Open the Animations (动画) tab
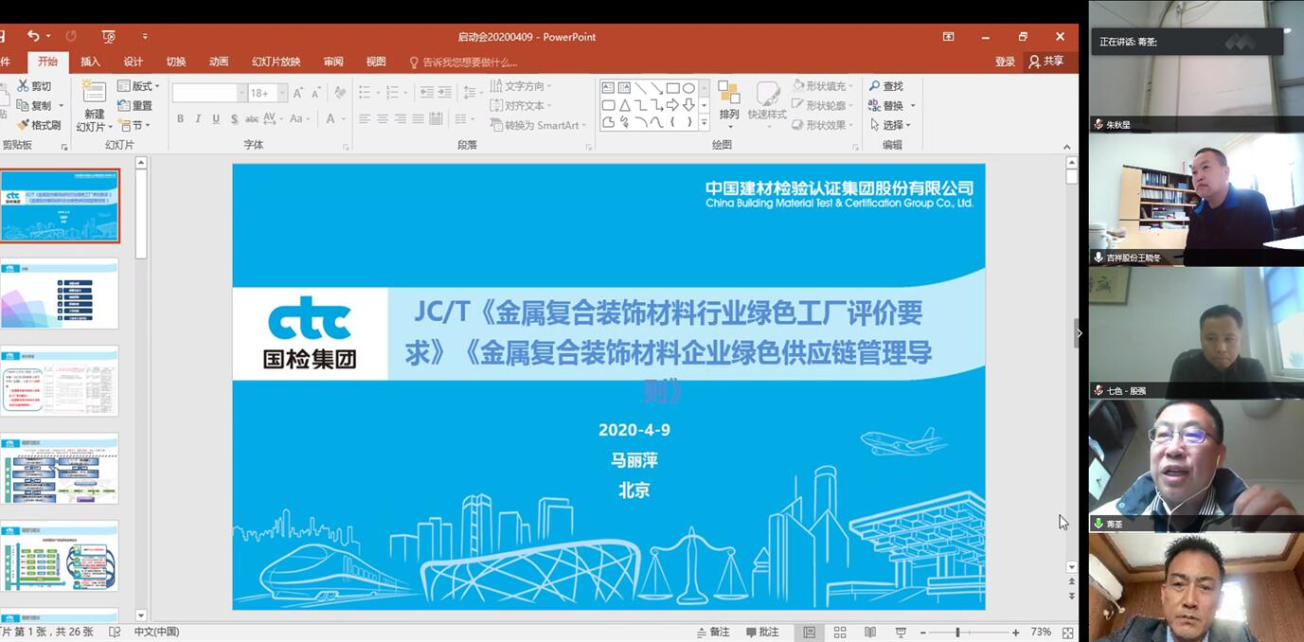Screen dimensions: 1304x642 coord(219,62)
